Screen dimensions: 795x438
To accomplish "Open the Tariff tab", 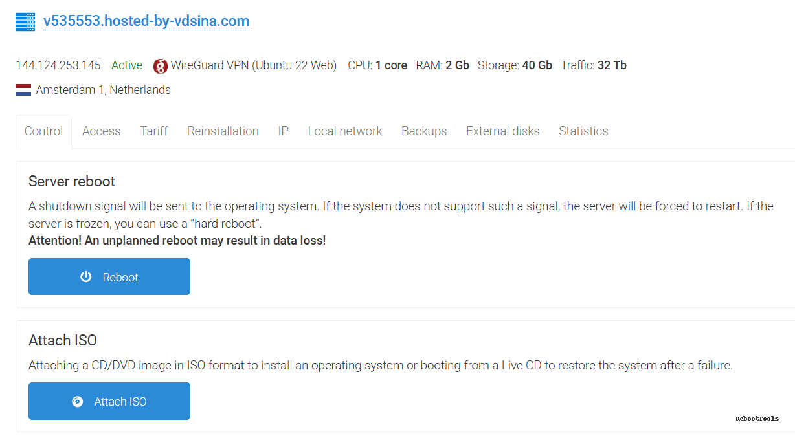I will coord(153,131).
